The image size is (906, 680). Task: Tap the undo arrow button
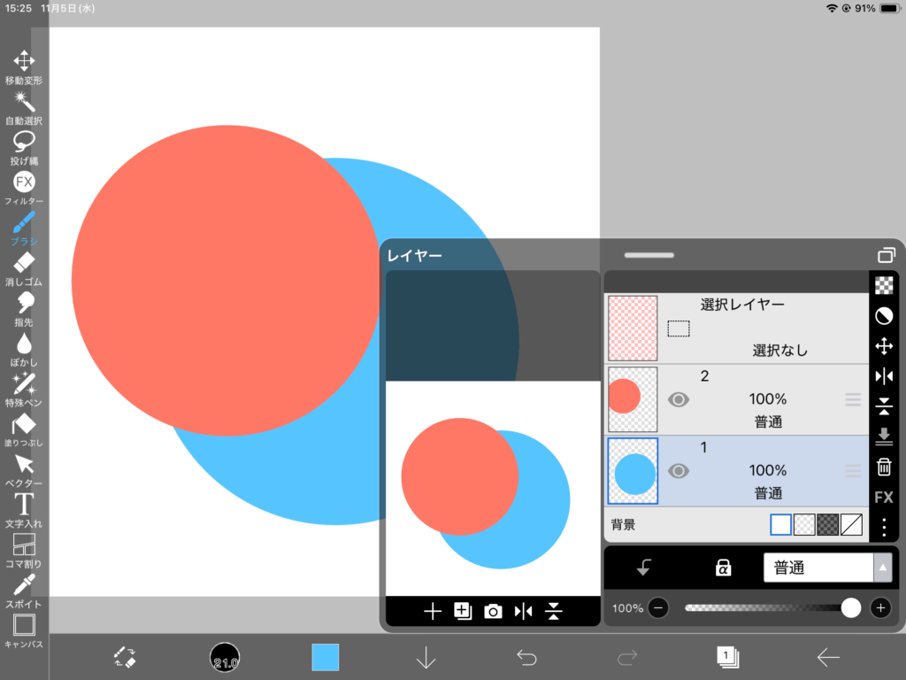pos(526,657)
